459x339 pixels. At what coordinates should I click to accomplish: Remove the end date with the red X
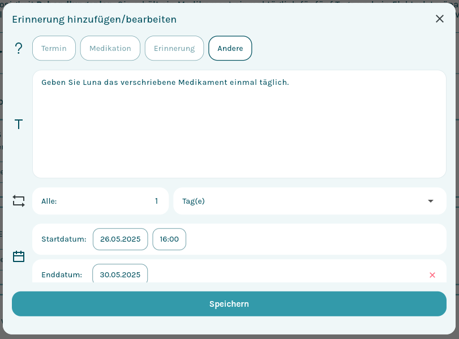tap(432, 275)
